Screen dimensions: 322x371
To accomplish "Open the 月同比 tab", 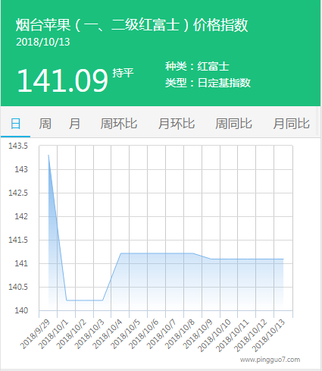I will coord(291,124).
